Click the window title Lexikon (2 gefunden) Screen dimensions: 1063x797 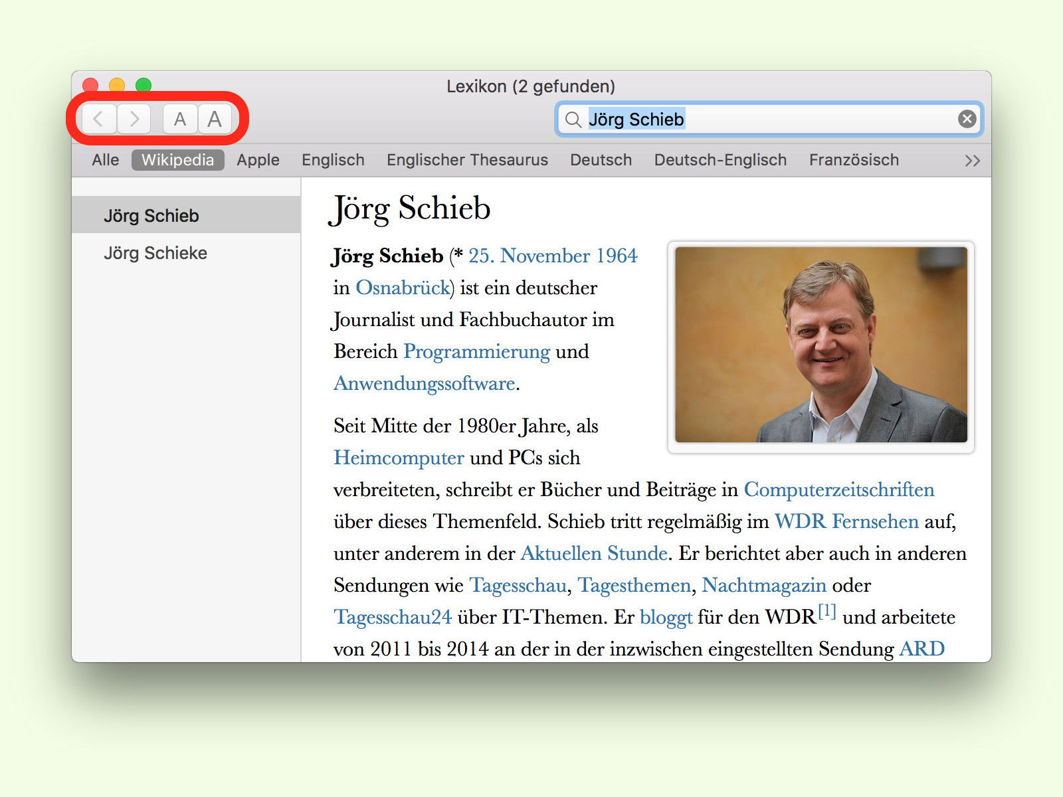531,86
